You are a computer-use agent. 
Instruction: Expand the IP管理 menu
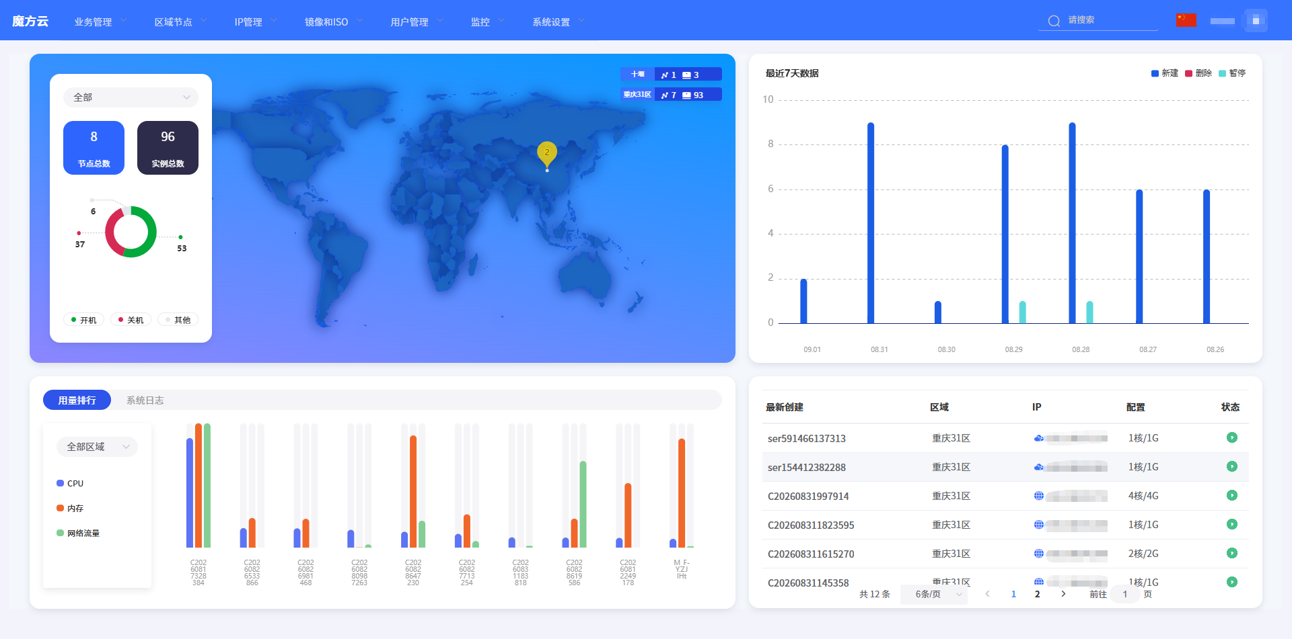(x=256, y=22)
